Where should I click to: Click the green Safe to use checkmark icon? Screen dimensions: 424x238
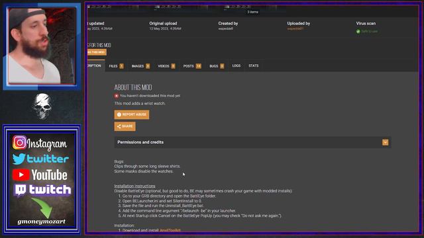coord(358,31)
